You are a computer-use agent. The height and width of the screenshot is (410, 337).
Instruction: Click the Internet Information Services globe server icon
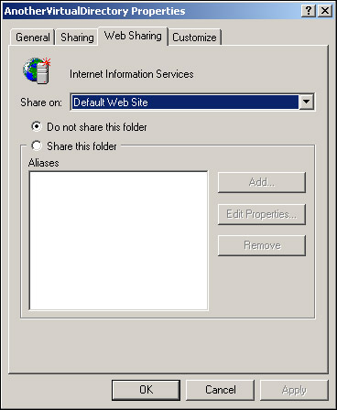[37, 70]
